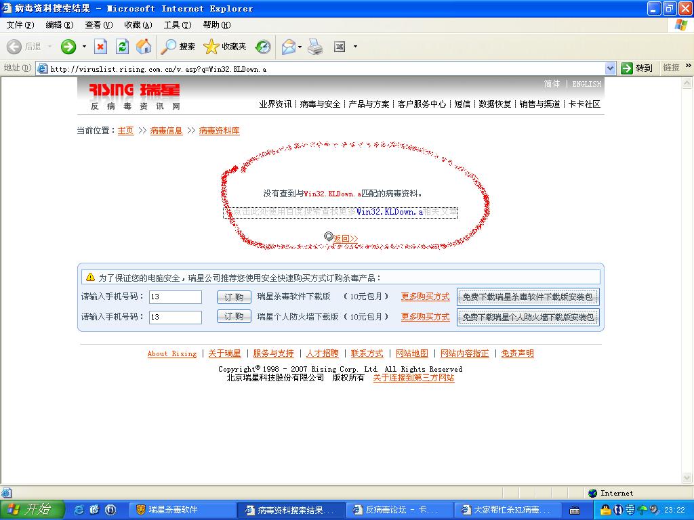Click the Stop page loading icon
694x520 pixels.
pyautogui.click(x=101, y=47)
